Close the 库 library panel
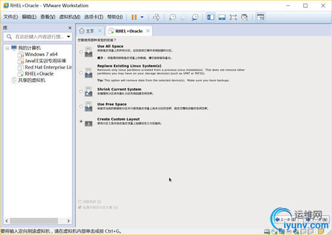This screenshot has height=235, width=332. point(70,28)
